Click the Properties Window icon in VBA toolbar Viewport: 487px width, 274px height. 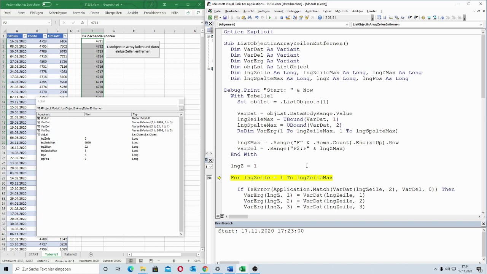tap(301, 18)
